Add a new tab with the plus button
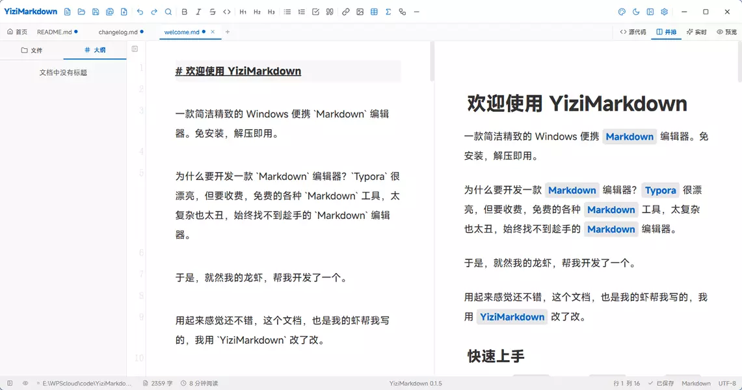742x390 pixels. pos(228,32)
